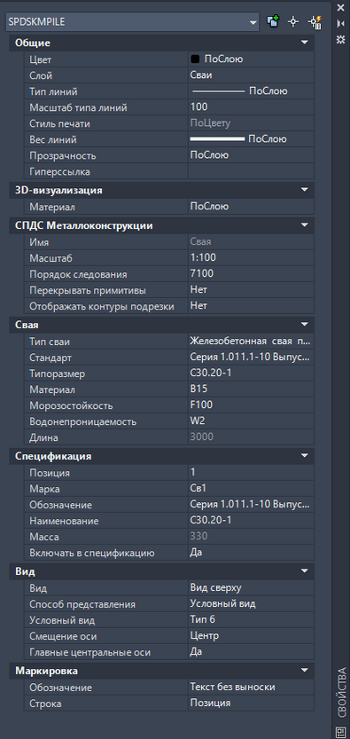The height and width of the screenshot is (739, 350).
Task: Click the Водонепроницаемость value W2
Action: pos(251,421)
